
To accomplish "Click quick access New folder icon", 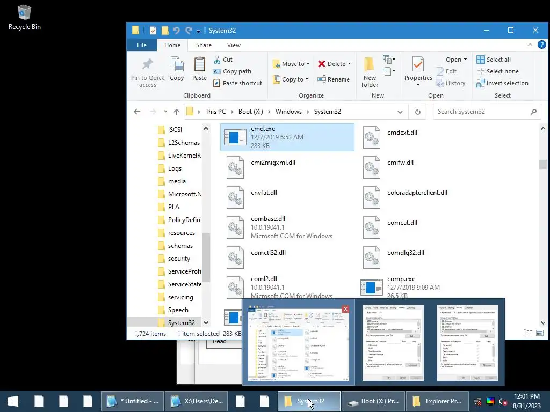I will pos(165,31).
